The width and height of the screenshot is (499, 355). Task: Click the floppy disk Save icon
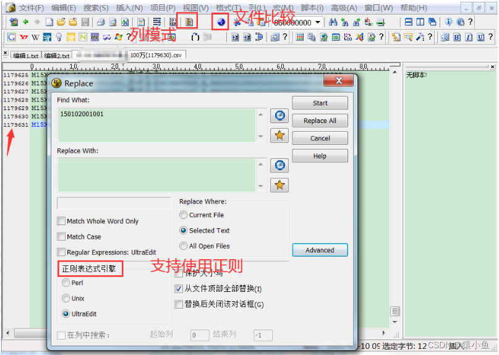click(85, 22)
